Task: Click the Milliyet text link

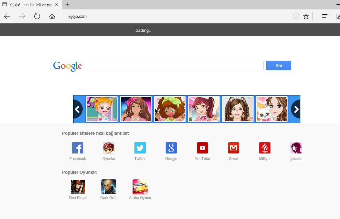Action: pyautogui.click(x=265, y=159)
